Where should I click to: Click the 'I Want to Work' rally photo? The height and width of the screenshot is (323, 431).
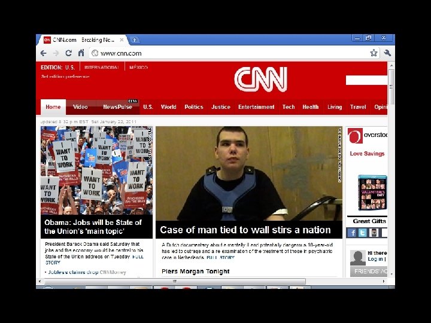pos(96,170)
